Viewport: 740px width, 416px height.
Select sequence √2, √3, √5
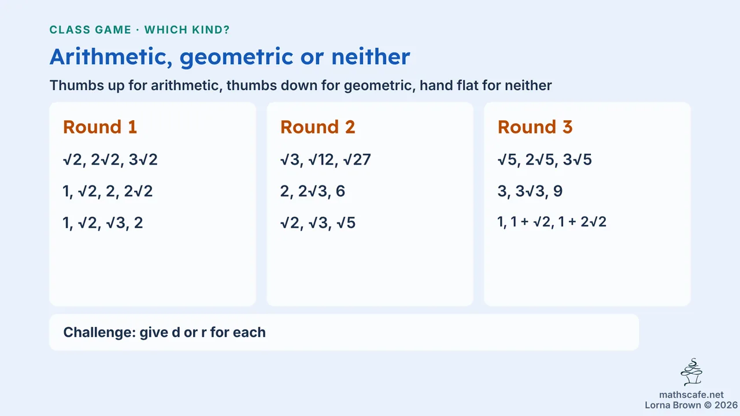[318, 222]
